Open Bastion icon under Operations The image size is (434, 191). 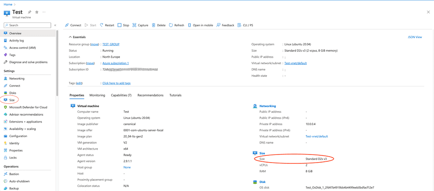(6, 174)
